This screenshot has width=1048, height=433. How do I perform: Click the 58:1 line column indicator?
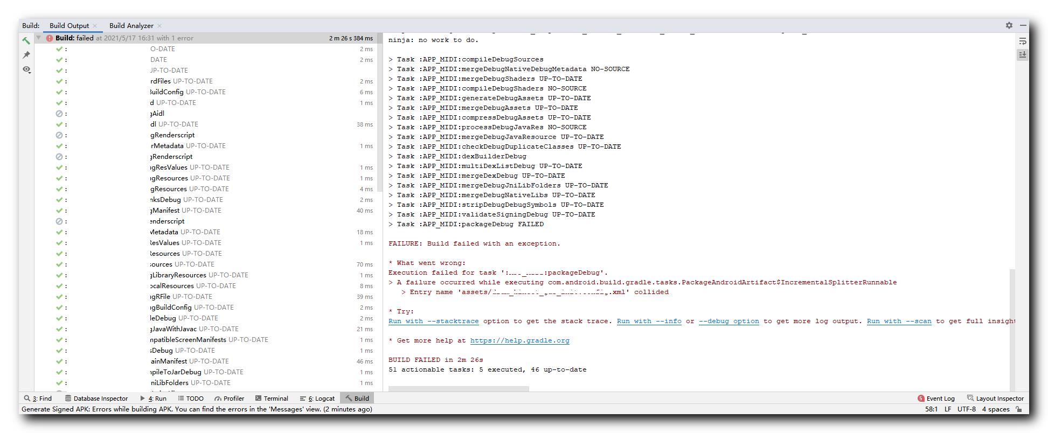point(931,409)
